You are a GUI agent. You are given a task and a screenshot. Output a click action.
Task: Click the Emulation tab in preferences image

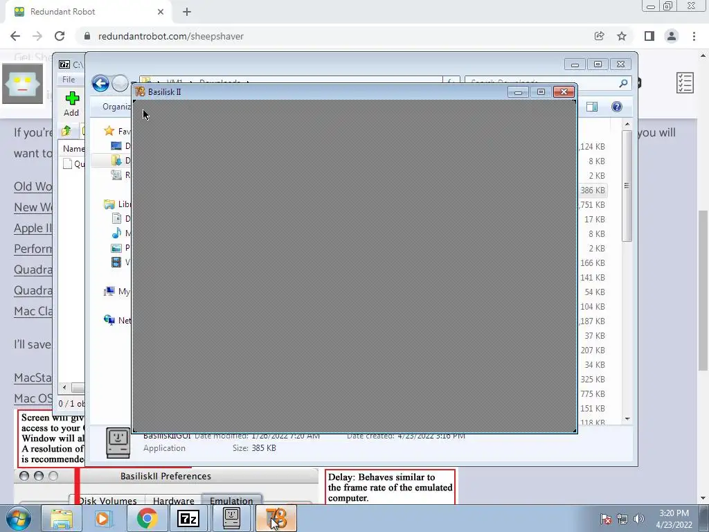pos(231,500)
